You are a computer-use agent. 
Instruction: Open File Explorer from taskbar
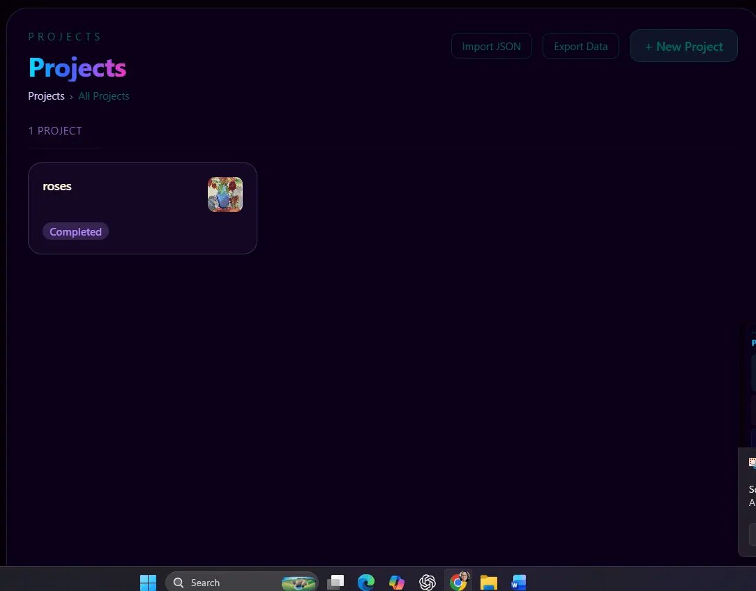coord(488,583)
